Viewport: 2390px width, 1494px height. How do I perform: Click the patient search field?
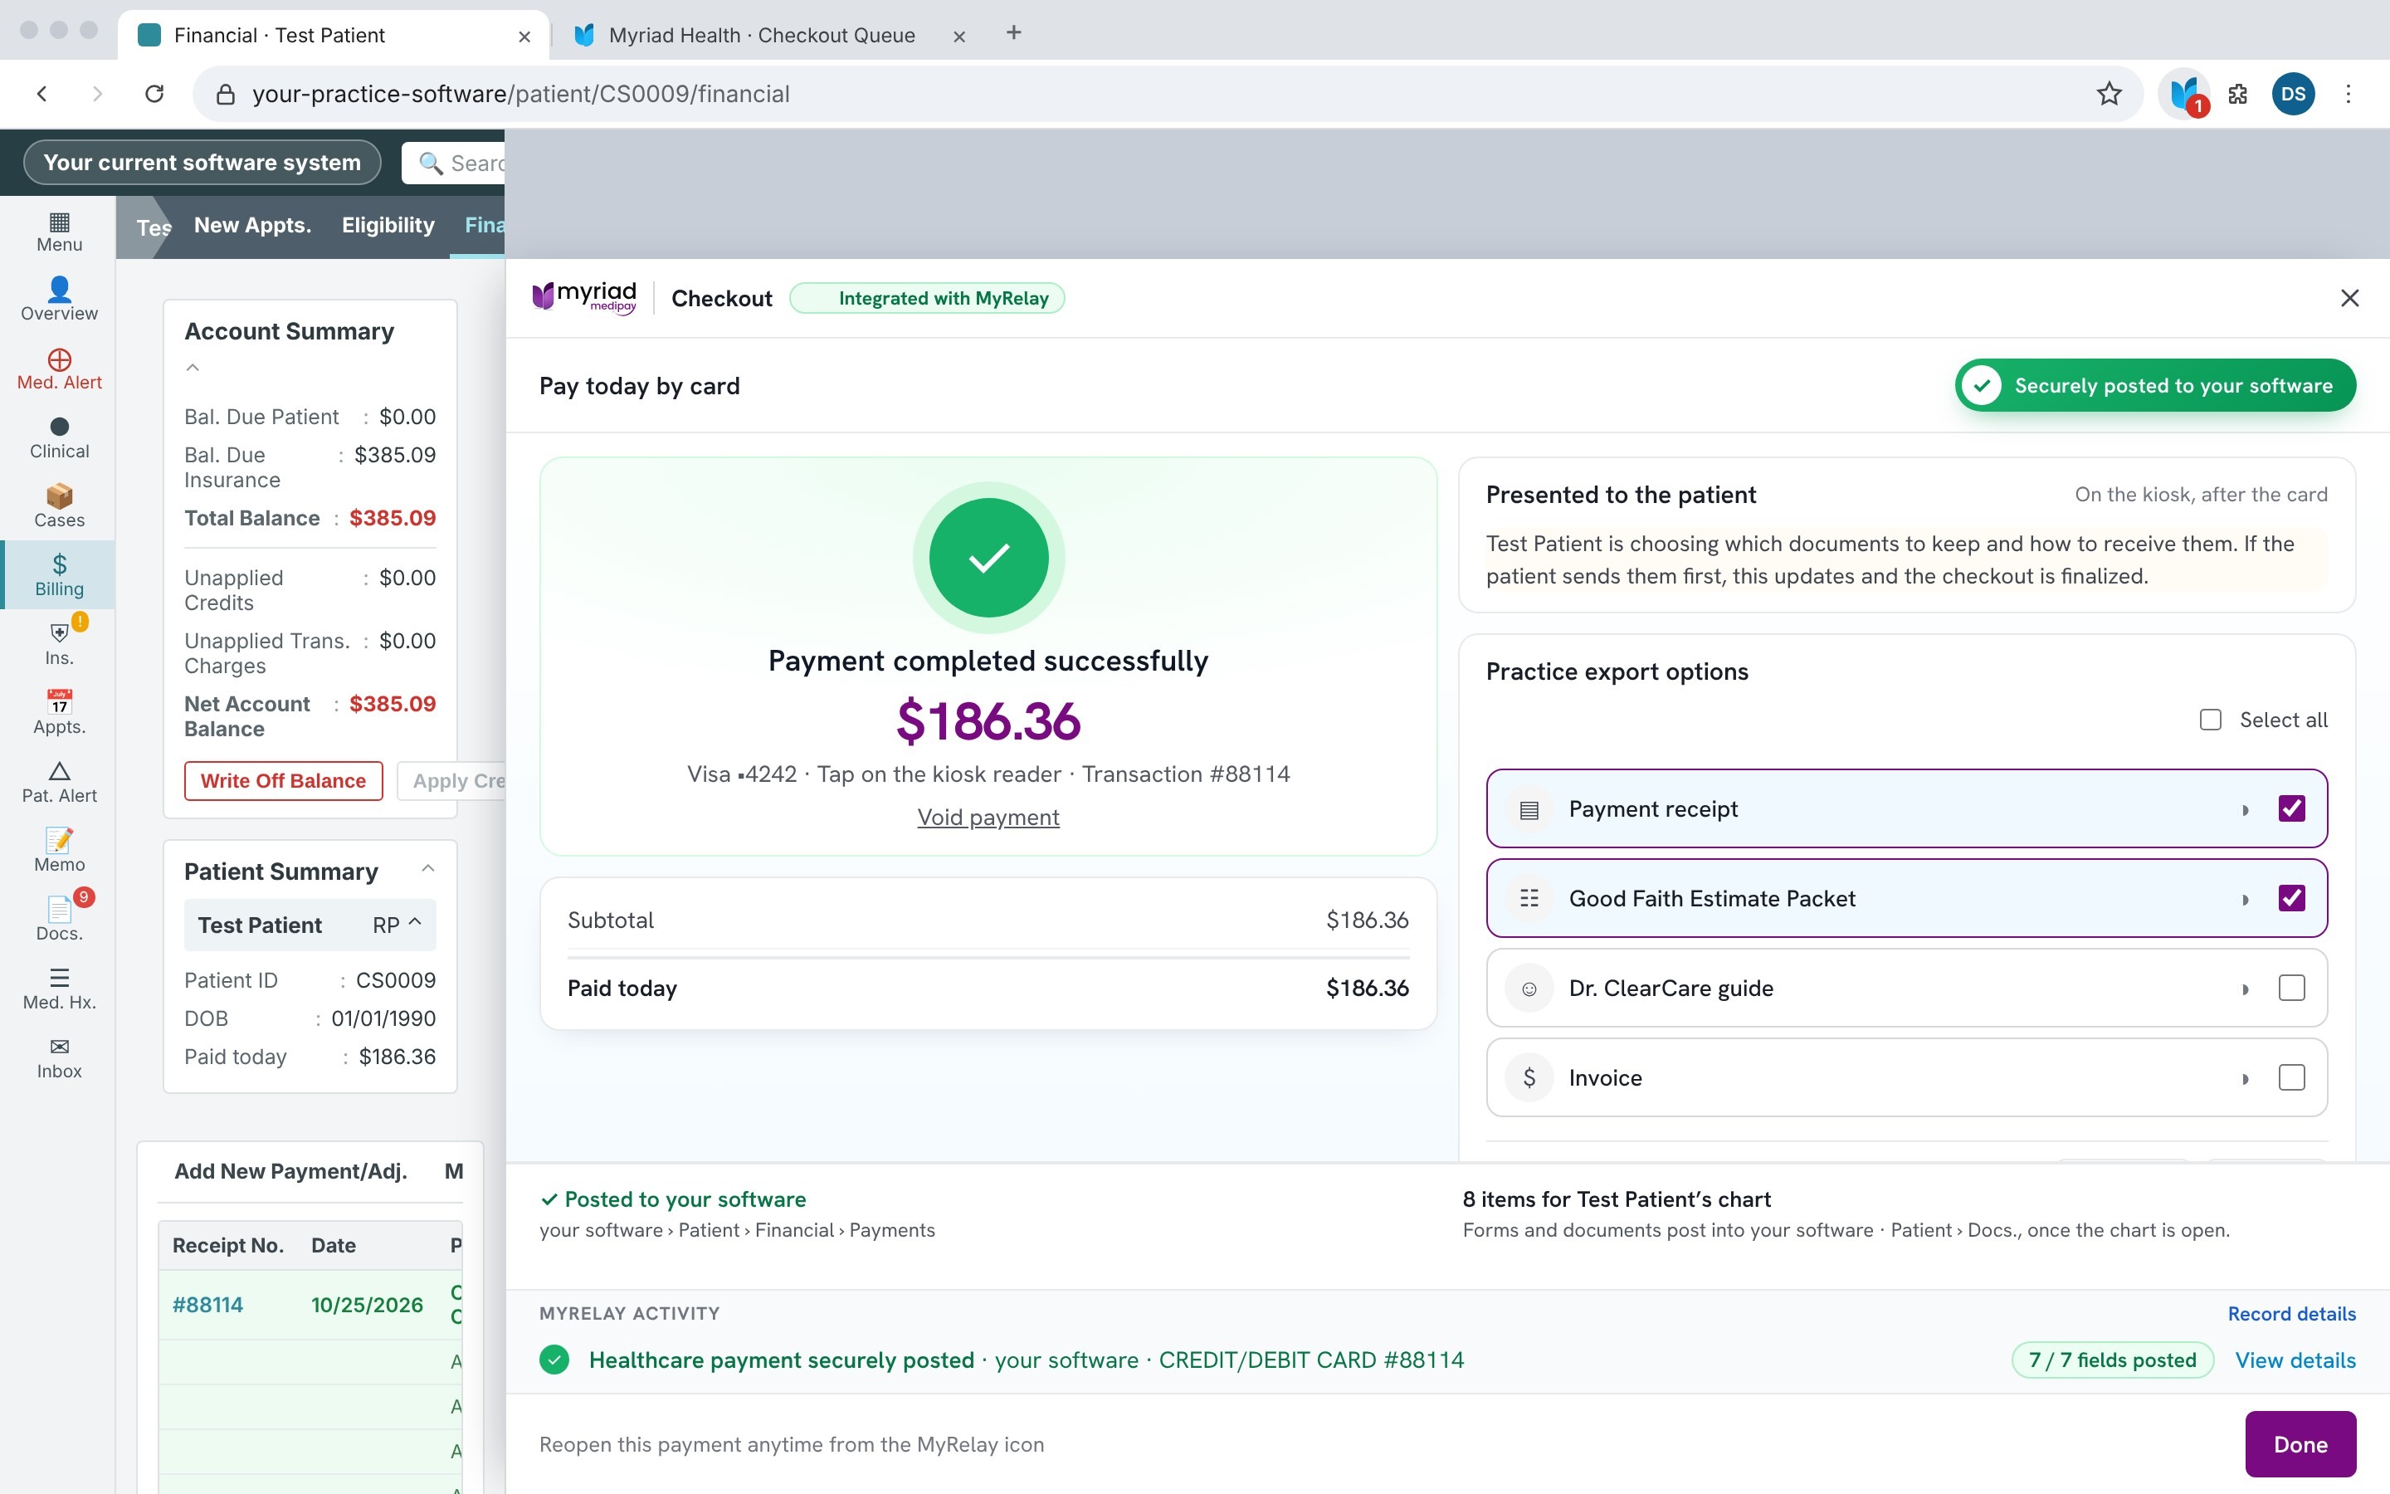pyautogui.click(x=453, y=163)
